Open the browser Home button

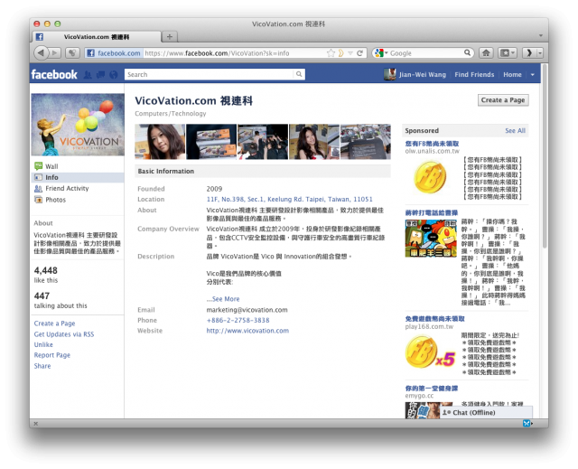(x=486, y=53)
